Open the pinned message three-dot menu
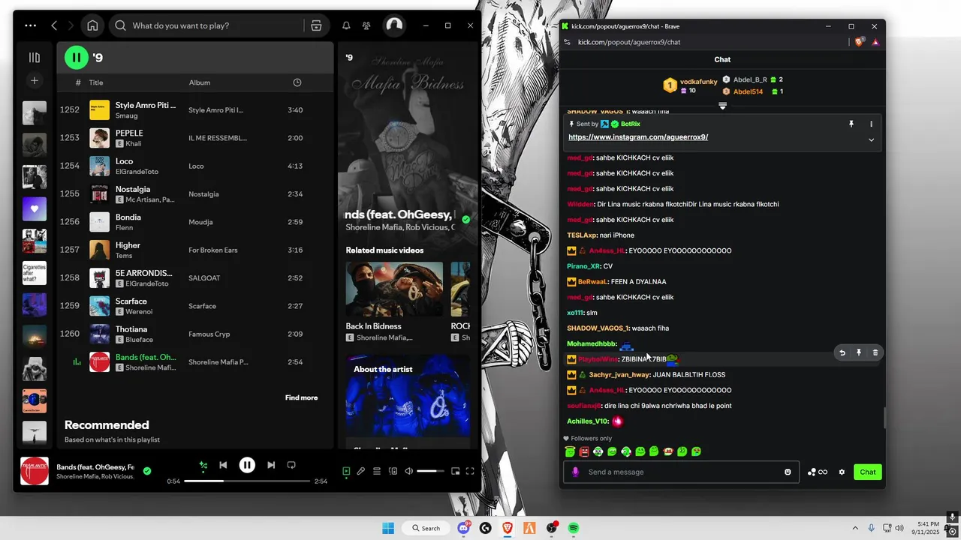 point(871,124)
